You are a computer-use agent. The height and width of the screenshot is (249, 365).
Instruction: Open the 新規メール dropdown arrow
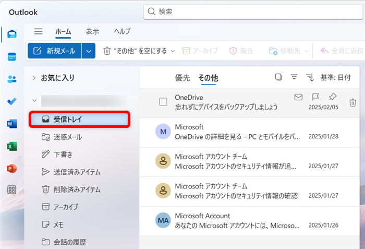pyautogui.click(x=89, y=51)
